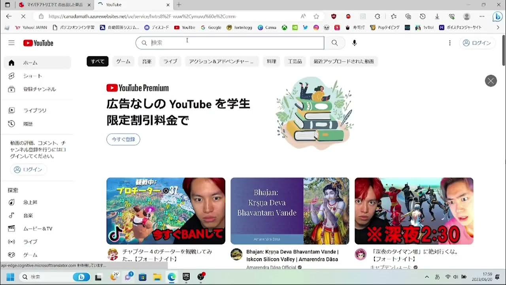Open the Amarendra Dāsa Official channel link
Screen dimensions: 506x285
pyautogui.click(x=271, y=268)
